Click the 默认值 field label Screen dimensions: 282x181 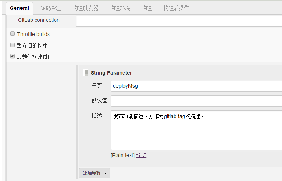[99, 100]
